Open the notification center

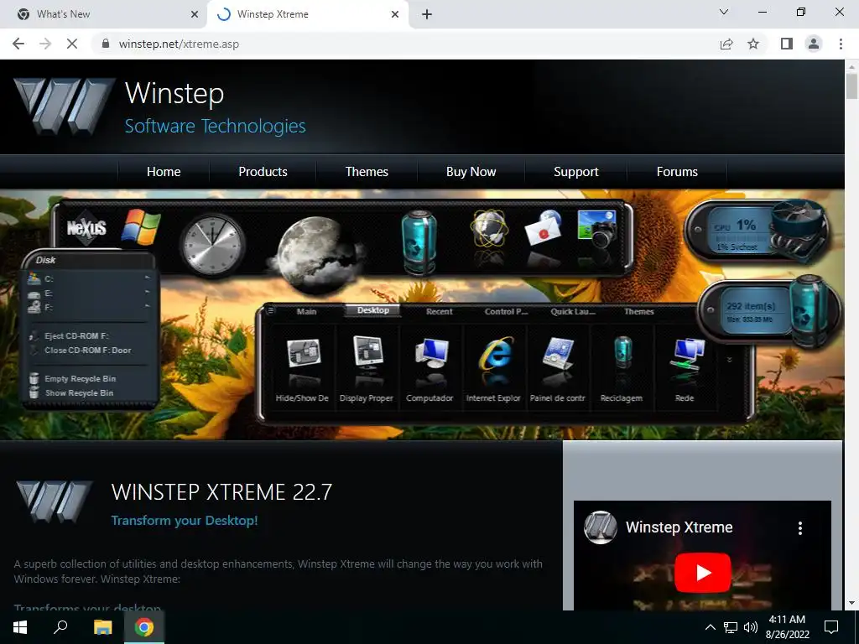pos(831,627)
